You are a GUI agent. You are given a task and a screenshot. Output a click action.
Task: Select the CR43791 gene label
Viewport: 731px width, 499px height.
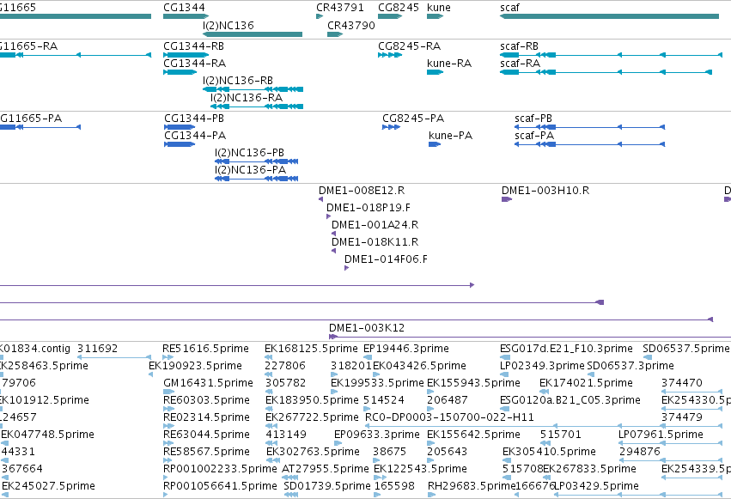340,8
